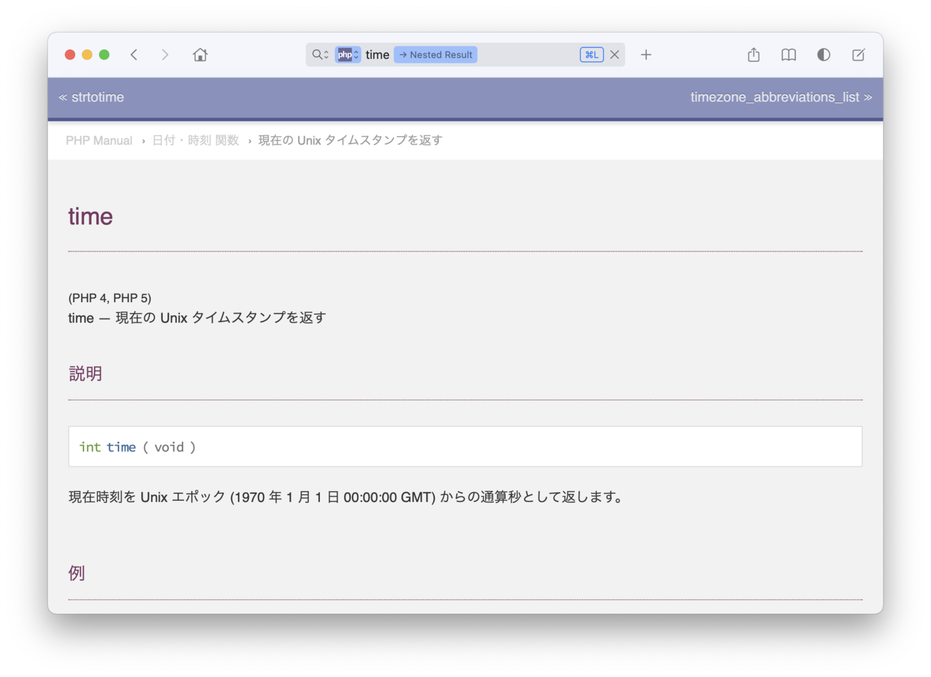Select the Nested Result token in search bar
931x677 pixels.
coord(435,55)
